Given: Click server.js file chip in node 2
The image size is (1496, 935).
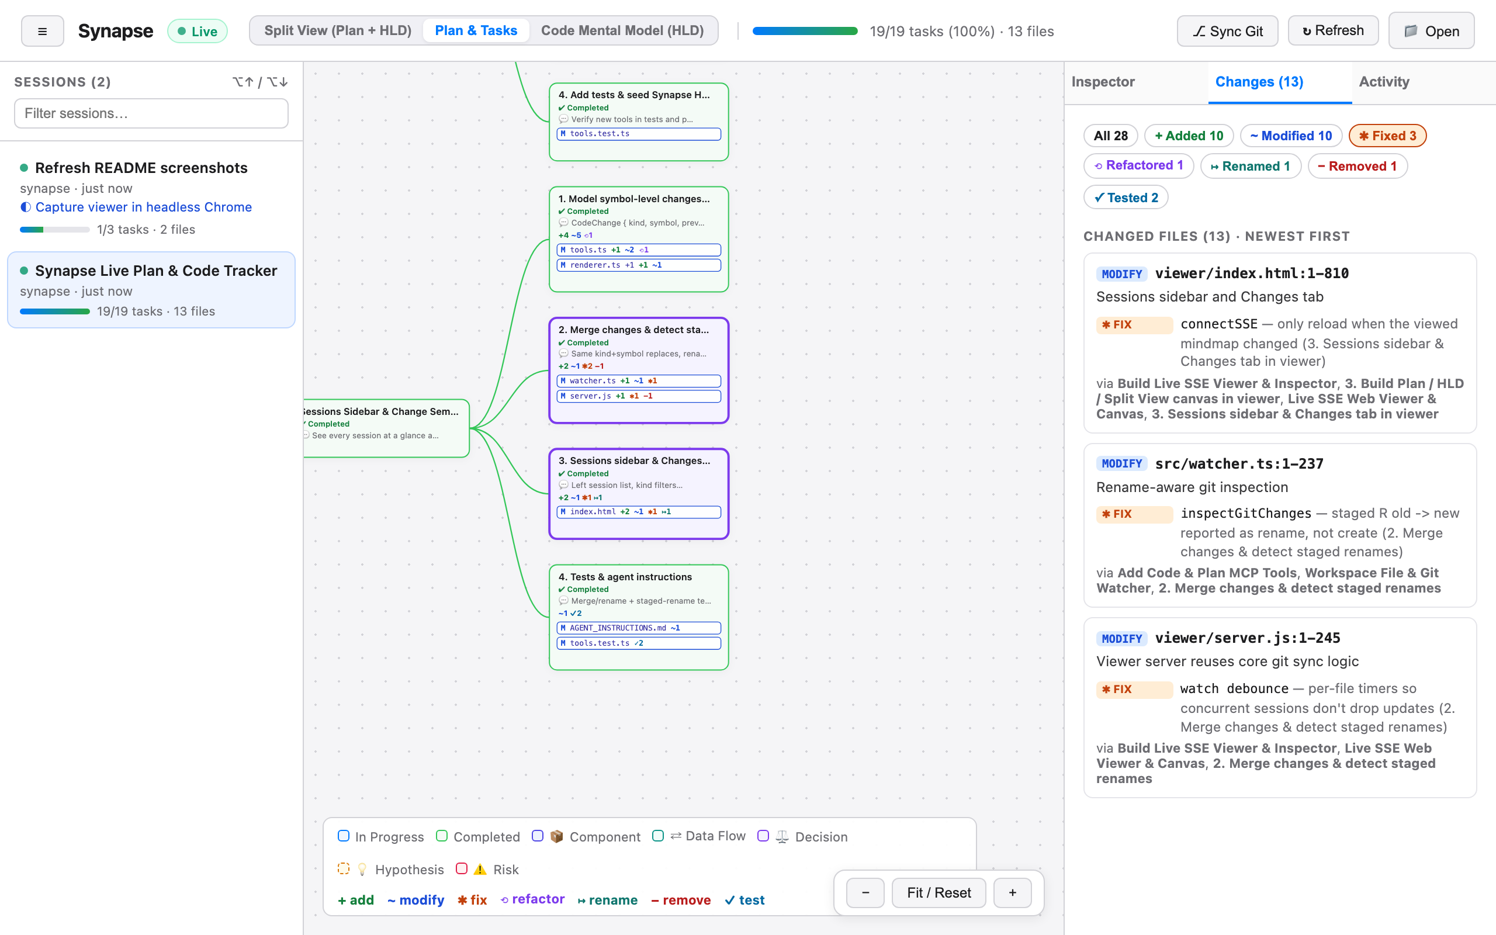Looking at the screenshot, I should (x=639, y=396).
